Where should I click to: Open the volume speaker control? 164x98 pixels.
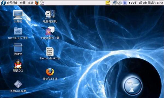click(119, 3)
